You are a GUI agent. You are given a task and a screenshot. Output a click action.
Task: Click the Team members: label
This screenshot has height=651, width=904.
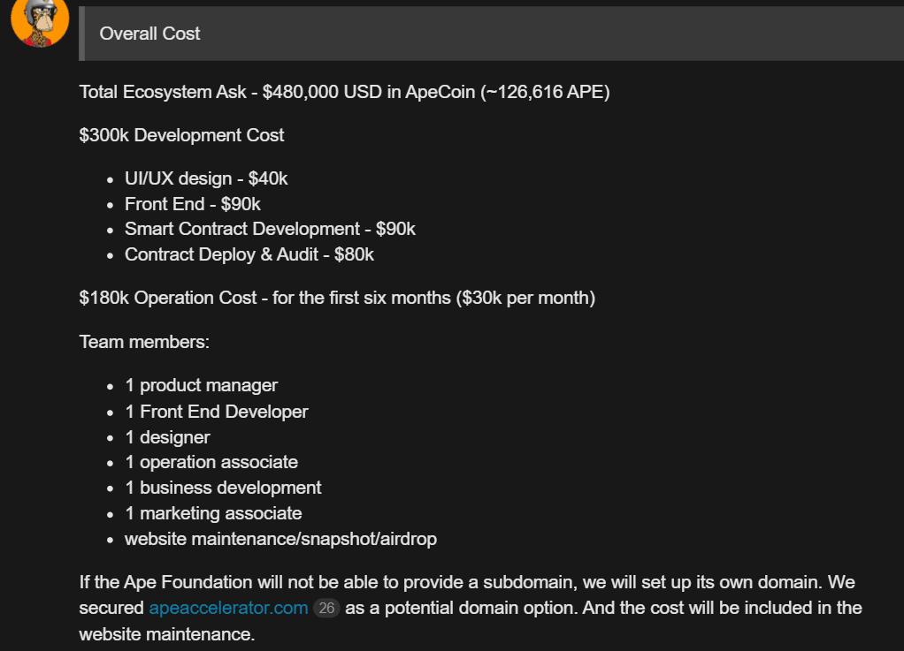pyautogui.click(x=144, y=342)
